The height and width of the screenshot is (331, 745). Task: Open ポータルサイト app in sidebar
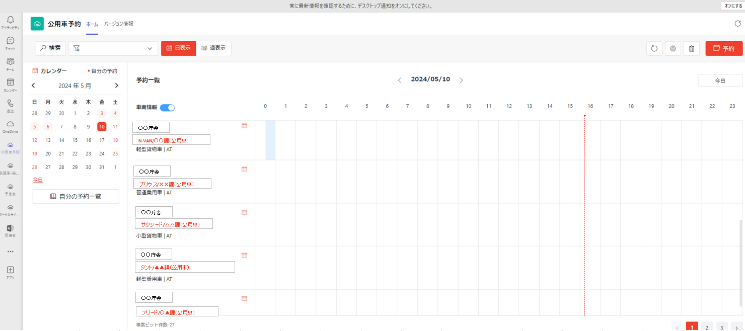pyautogui.click(x=11, y=210)
